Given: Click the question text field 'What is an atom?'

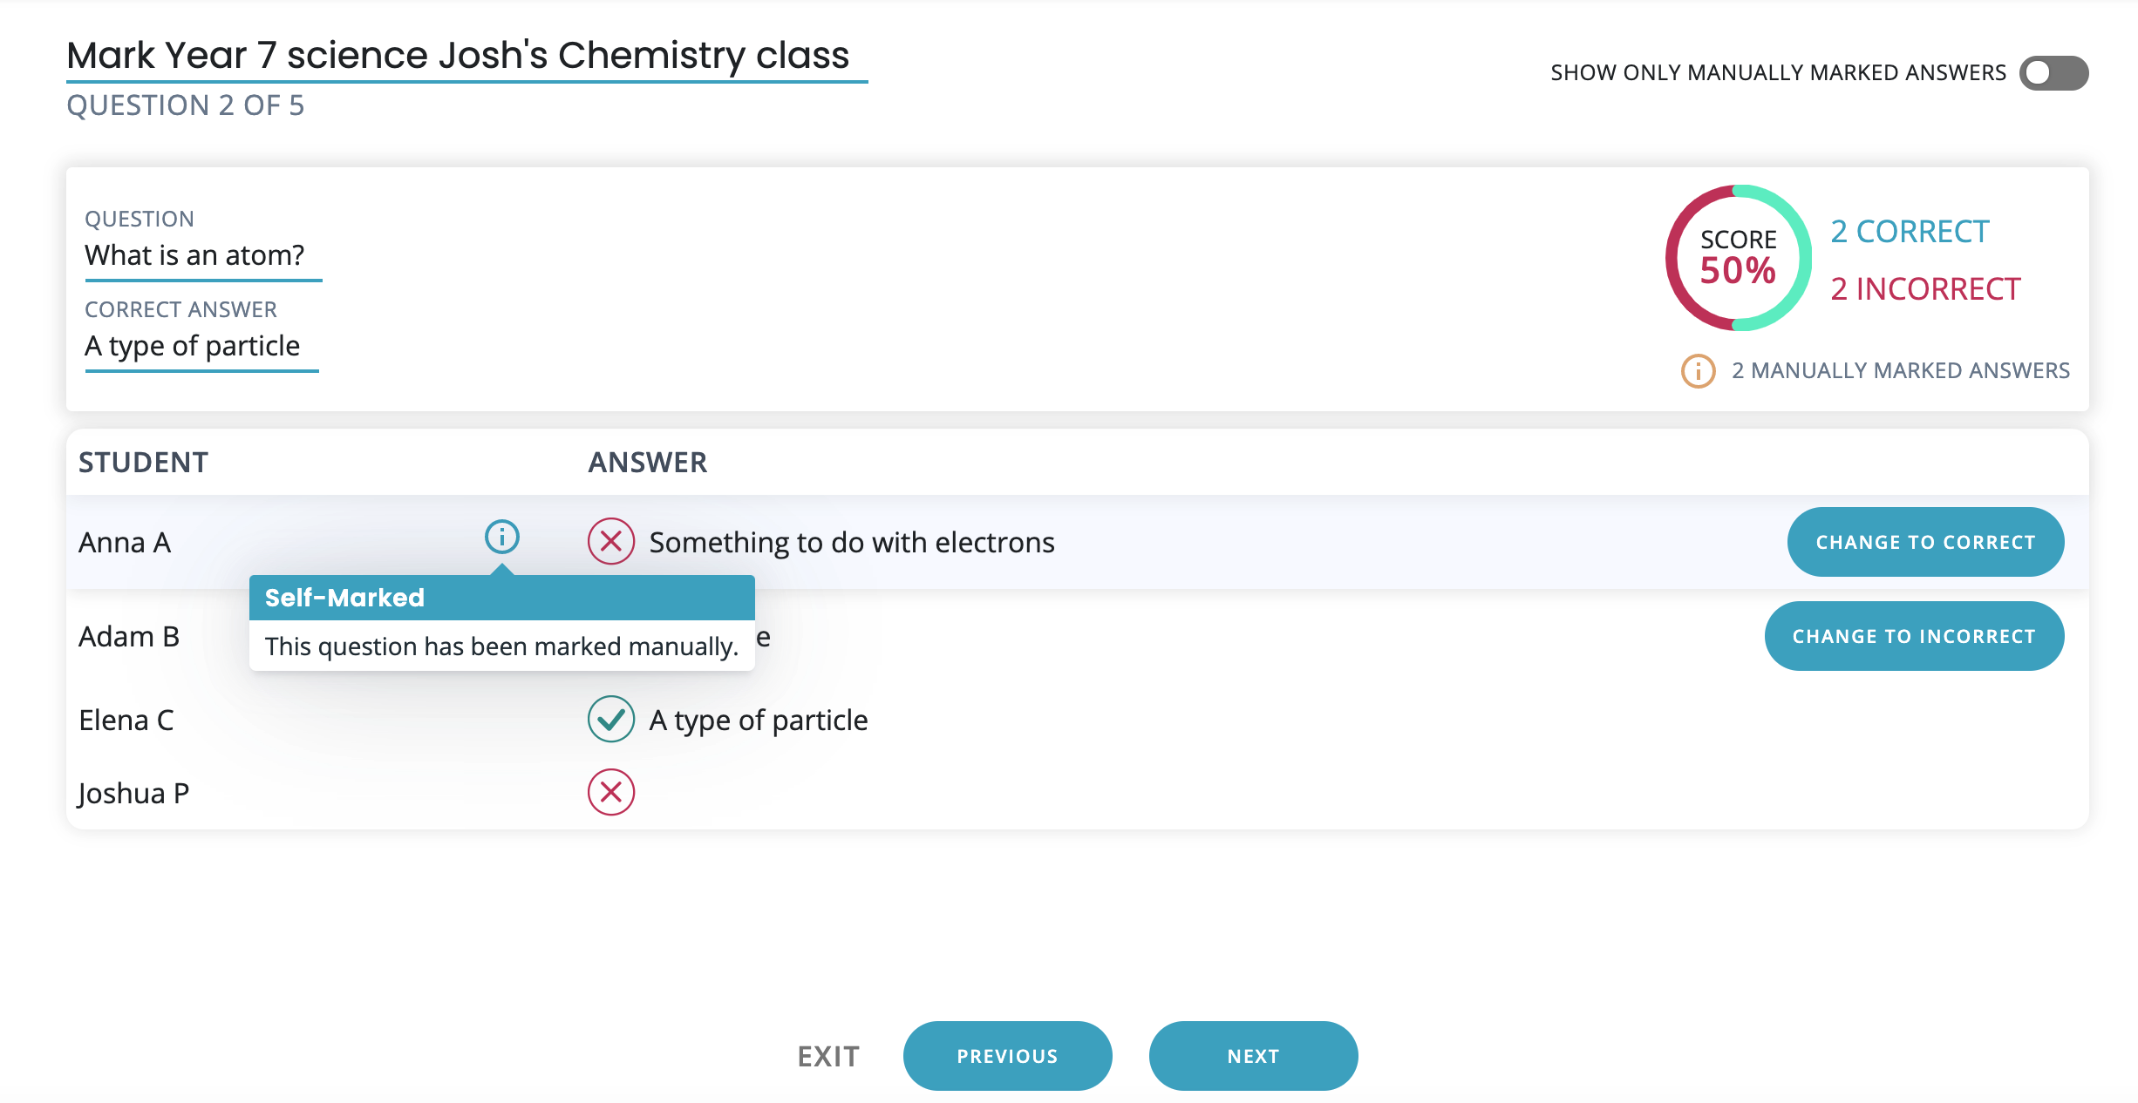Looking at the screenshot, I should point(194,255).
